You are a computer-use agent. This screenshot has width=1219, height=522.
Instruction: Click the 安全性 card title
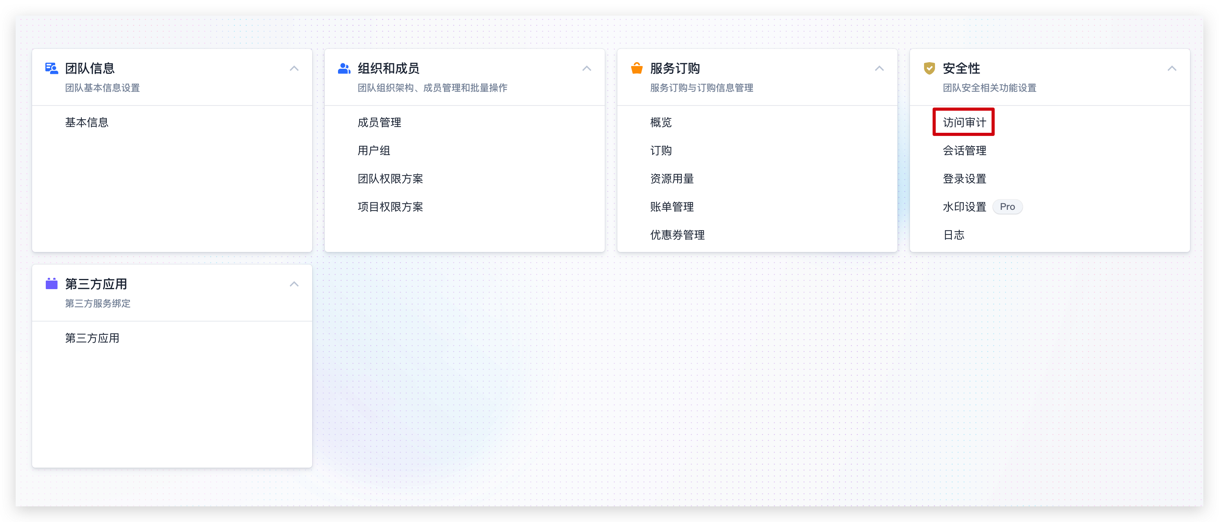pyautogui.click(x=961, y=68)
